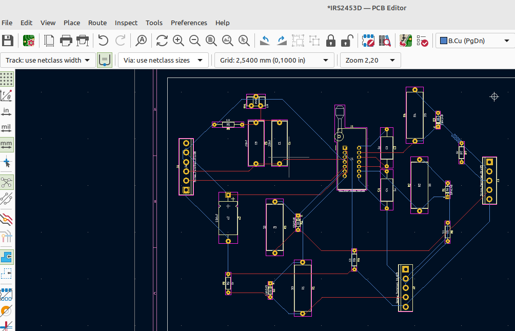Open the Tools menu
This screenshot has height=331, width=515.
(154, 23)
